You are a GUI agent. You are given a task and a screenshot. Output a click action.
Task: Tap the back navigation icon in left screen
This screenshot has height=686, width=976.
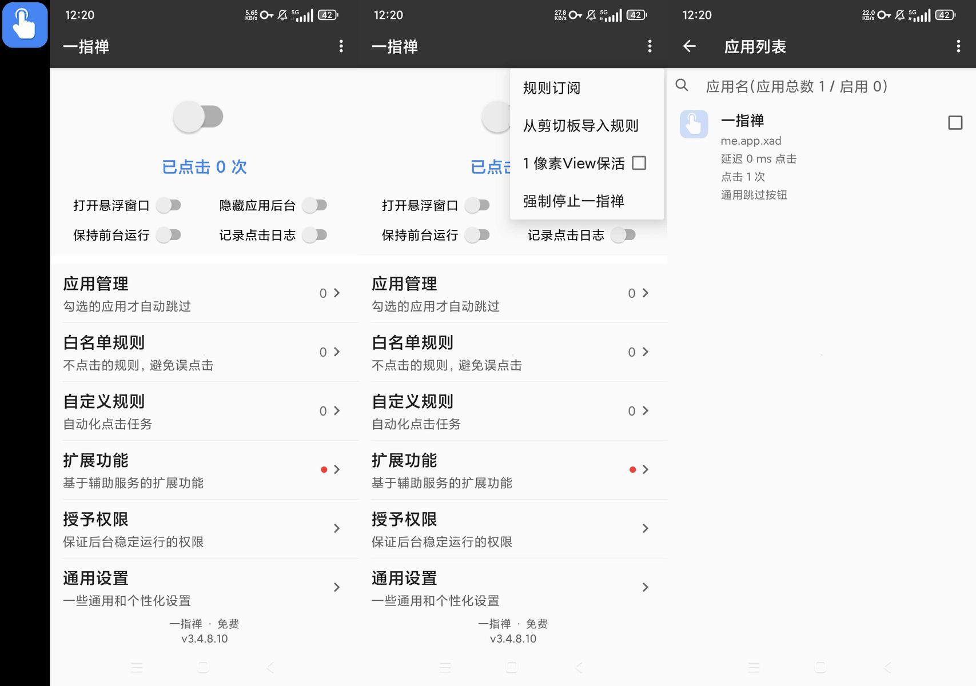[270, 667]
